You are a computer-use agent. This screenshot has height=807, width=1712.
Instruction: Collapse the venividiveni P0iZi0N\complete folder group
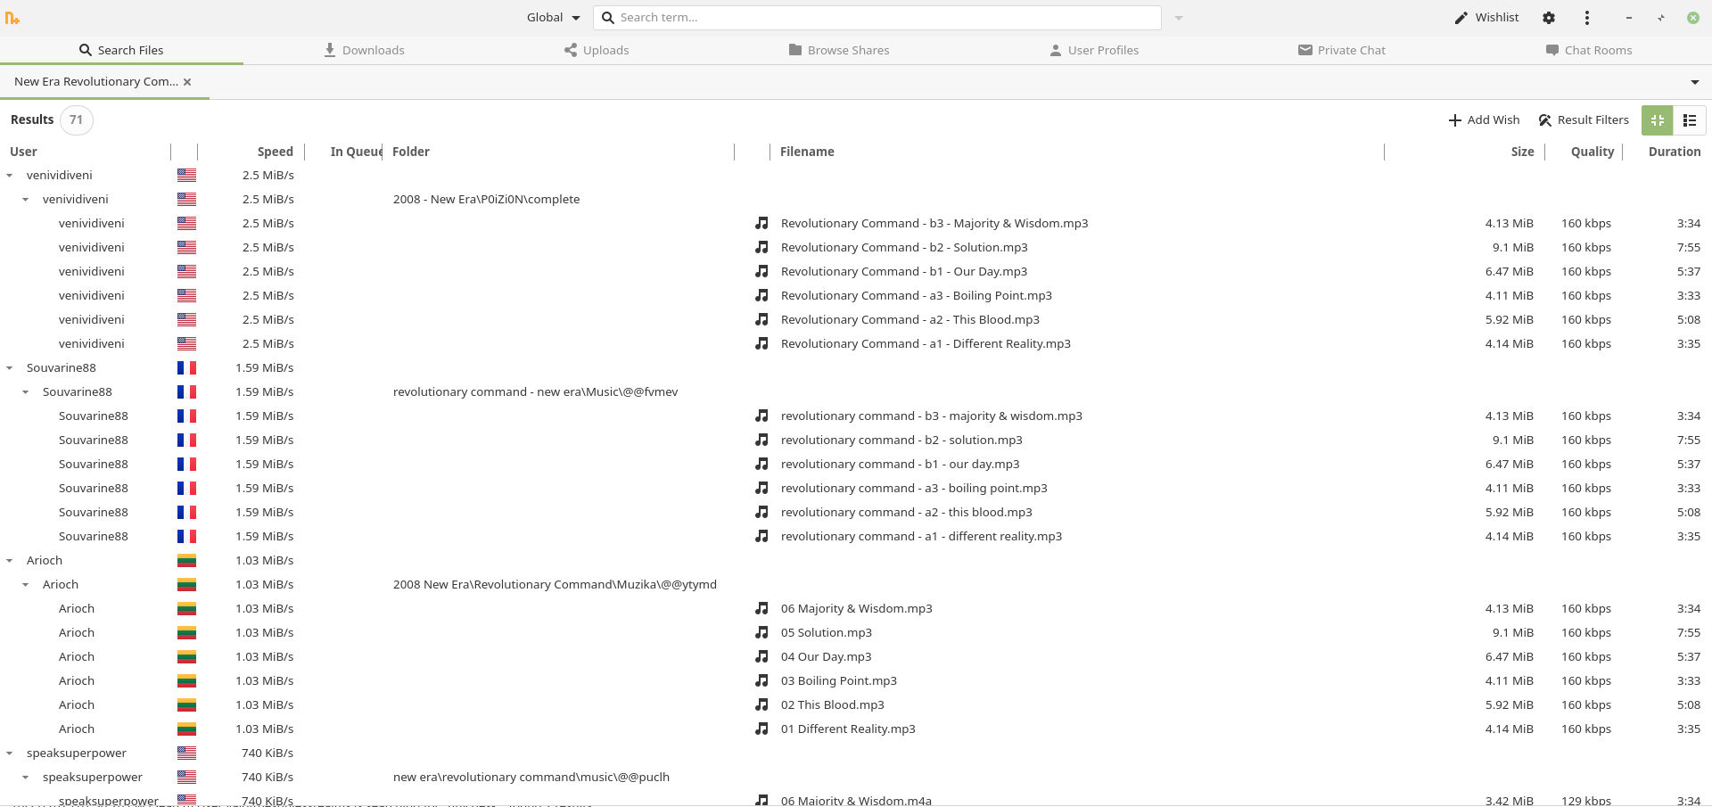(26, 200)
